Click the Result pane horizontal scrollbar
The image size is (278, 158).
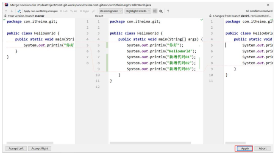coord(150,143)
